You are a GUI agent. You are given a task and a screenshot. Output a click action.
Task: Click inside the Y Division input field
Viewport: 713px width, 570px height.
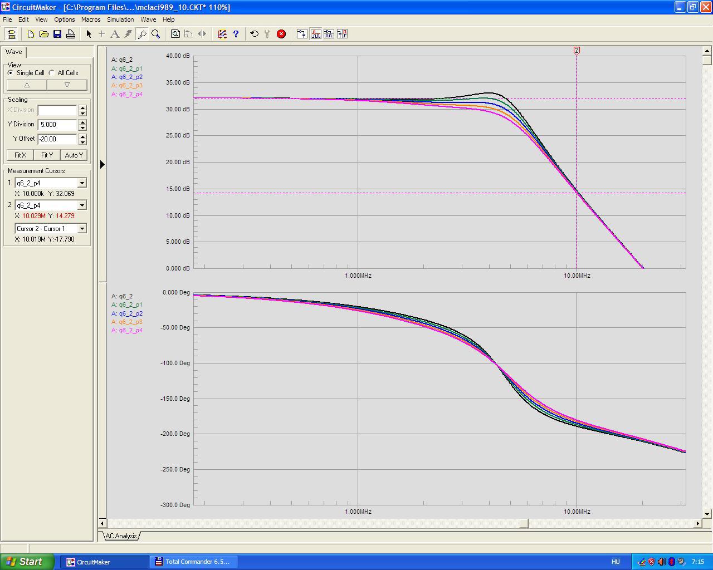[x=58, y=125]
